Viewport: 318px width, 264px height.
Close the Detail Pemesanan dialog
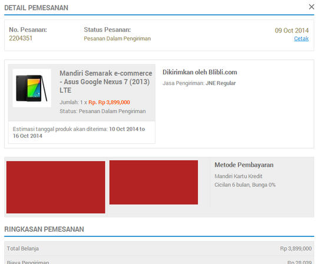(x=312, y=7)
